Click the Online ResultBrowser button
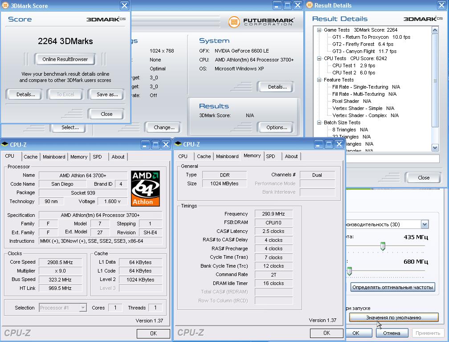This screenshot has height=342, width=449. [x=65, y=59]
